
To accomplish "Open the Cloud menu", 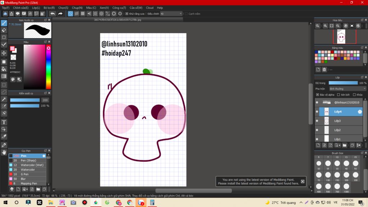I will click(149, 8).
